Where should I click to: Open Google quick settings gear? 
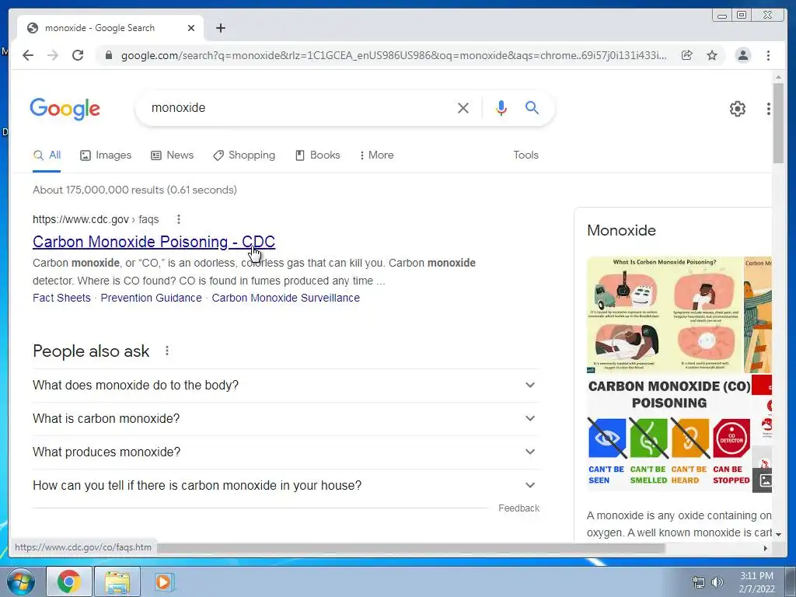point(737,109)
